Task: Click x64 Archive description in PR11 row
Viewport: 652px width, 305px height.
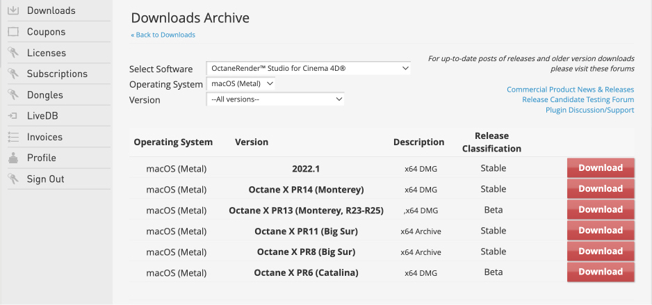Action: pyautogui.click(x=421, y=231)
